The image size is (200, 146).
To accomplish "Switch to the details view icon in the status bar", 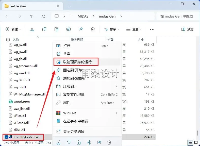I will (x=191, y=143).
